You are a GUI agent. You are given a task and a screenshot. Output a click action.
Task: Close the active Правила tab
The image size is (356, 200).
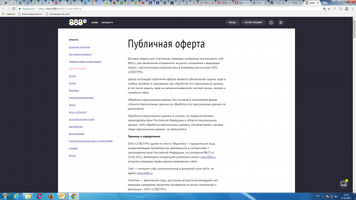(318, 3)
